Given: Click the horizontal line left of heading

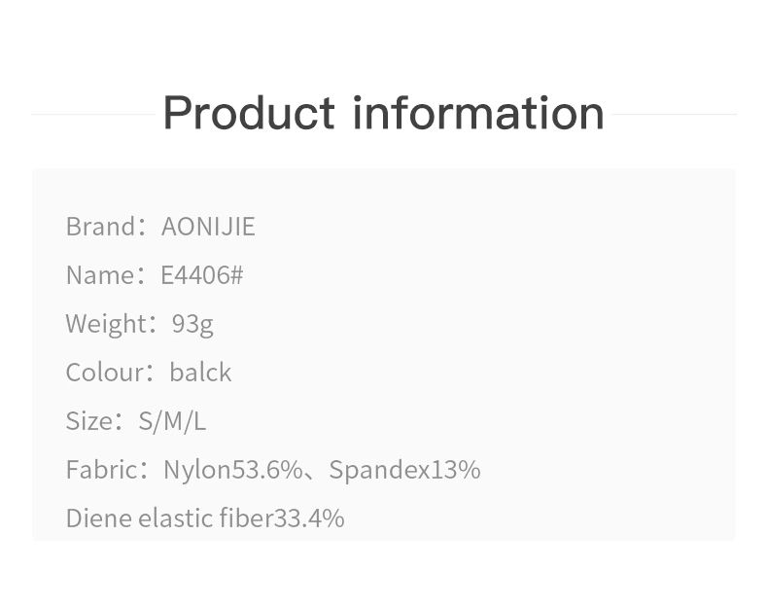Looking at the screenshot, I should point(93,114).
